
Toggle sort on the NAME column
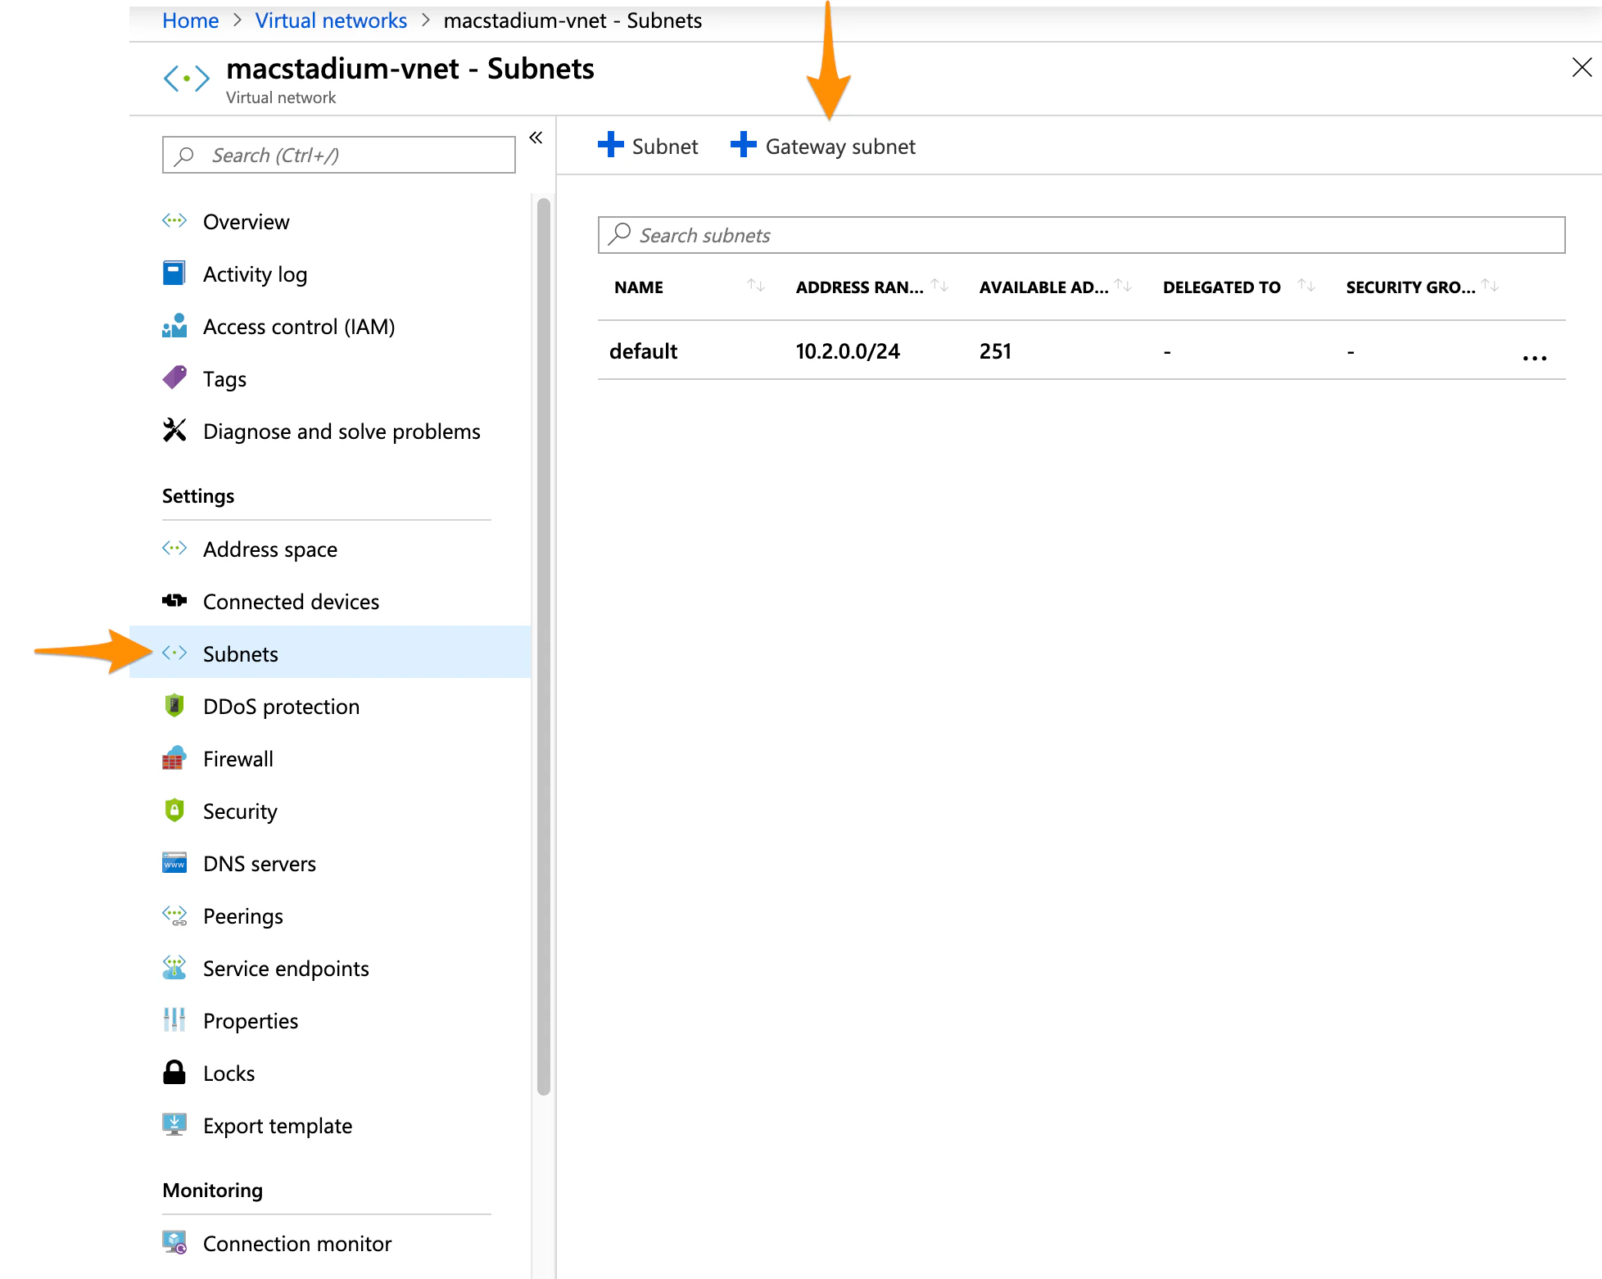756,286
